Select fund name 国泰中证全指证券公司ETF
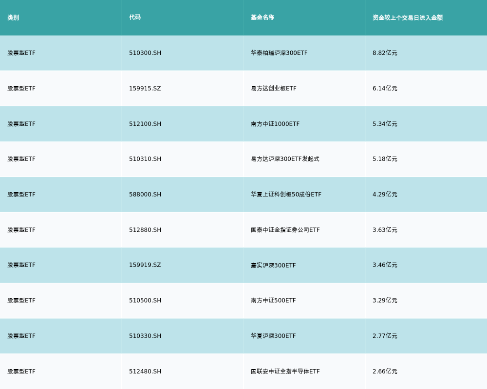The height and width of the screenshot is (389, 487). pos(285,230)
